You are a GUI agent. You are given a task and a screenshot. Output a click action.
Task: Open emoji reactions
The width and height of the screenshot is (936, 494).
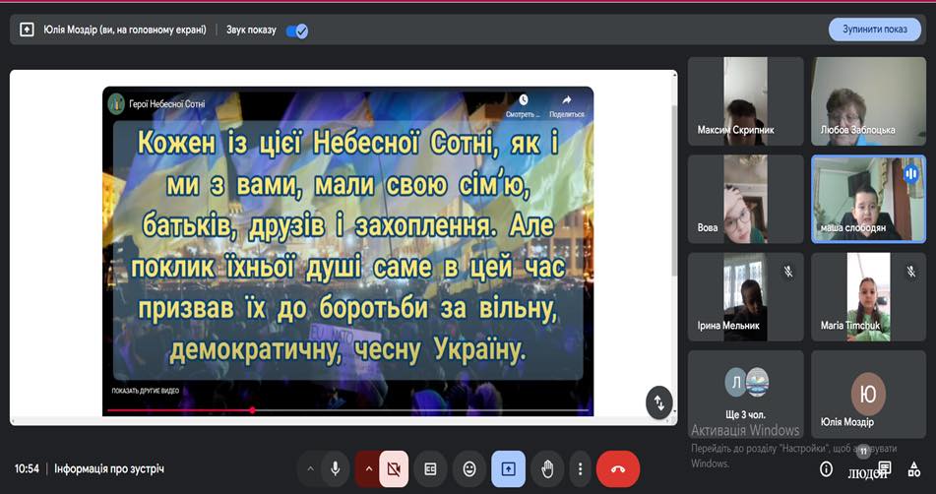point(469,469)
